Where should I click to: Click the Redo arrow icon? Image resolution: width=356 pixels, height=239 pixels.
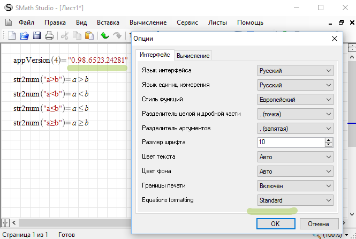[x=117, y=36]
